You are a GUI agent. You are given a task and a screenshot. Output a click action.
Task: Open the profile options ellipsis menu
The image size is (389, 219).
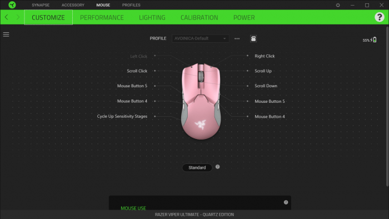pyautogui.click(x=237, y=38)
